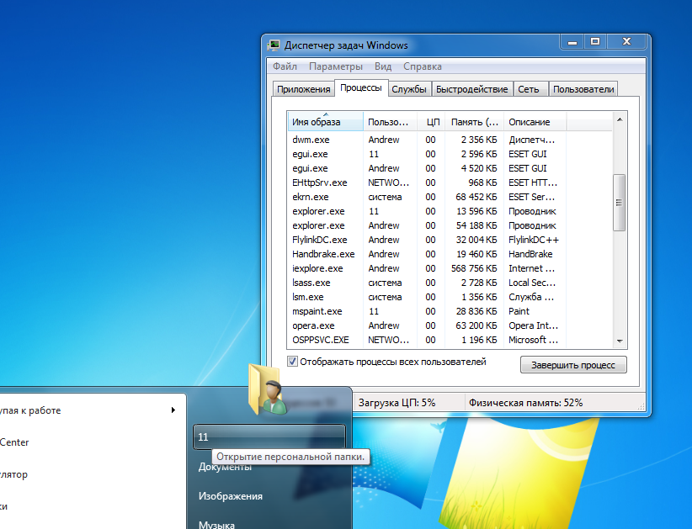Open the Вид menu
The width and height of the screenshot is (692, 529).
(383, 66)
